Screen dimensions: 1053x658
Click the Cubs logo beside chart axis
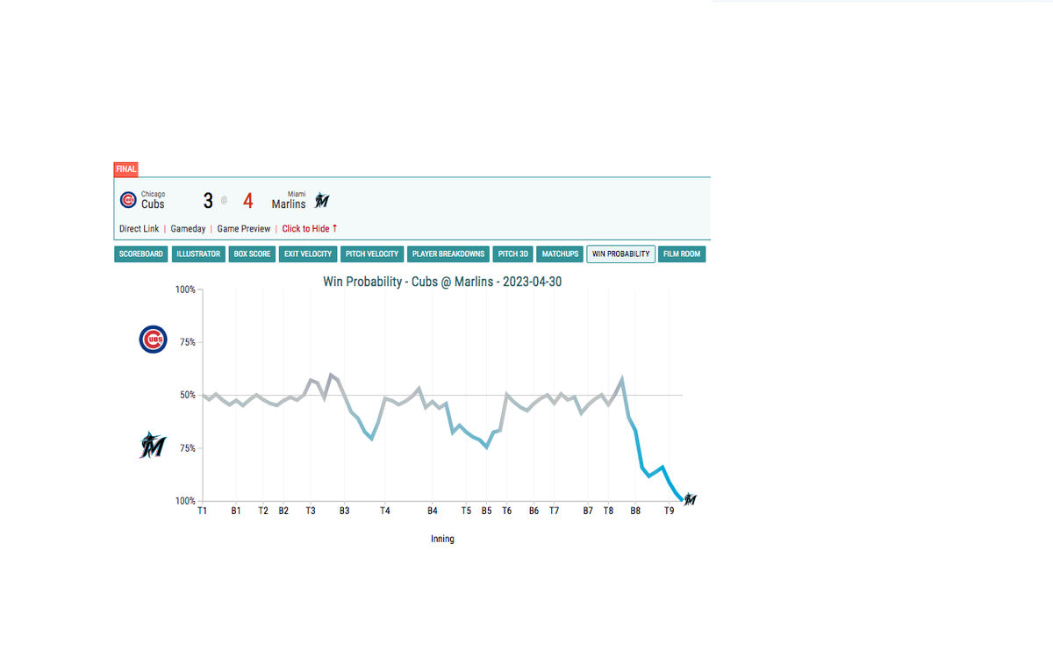click(x=153, y=340)
